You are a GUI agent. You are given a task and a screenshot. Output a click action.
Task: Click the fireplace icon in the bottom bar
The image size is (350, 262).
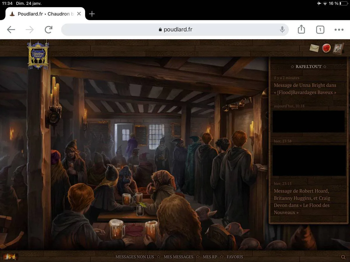click(x=10, y=256)
